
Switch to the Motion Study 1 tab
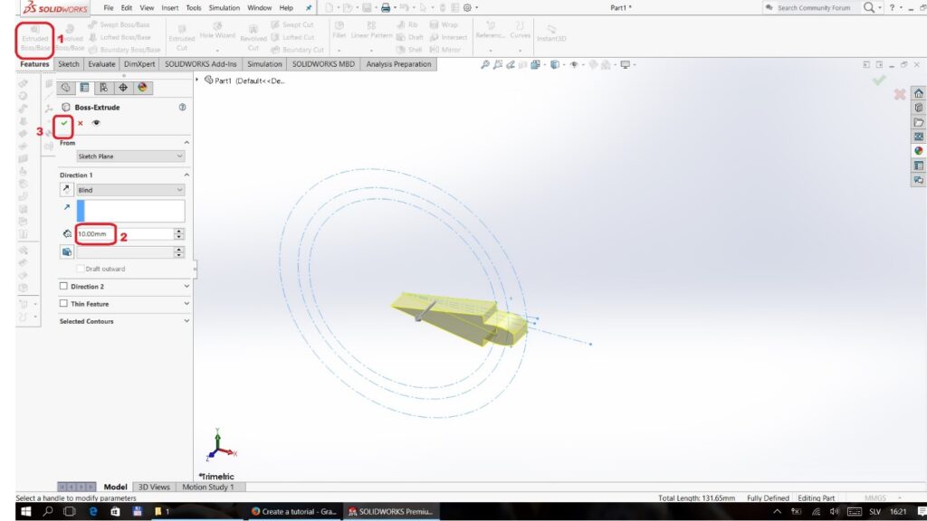point(208,487)
